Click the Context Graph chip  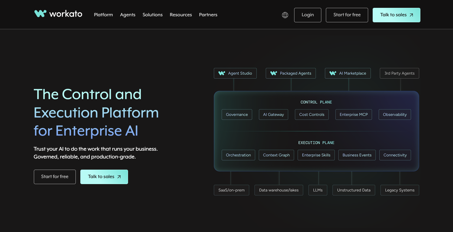tap(276, 155)
